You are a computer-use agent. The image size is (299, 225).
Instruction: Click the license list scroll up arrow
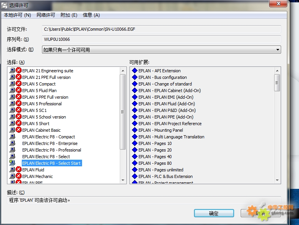[123, 71]
